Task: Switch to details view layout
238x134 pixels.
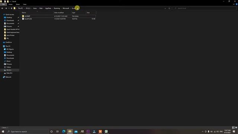Action: click(233, 128)
